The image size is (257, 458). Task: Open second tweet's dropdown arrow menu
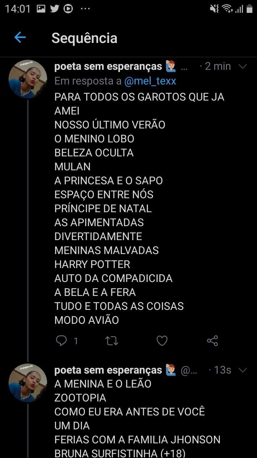click(x=242, y=370)
